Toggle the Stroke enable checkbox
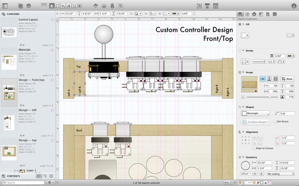299x186 pixels. coord(240,51)
